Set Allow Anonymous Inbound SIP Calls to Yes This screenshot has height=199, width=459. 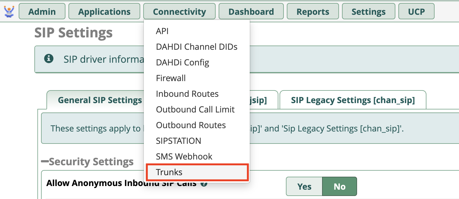[x=304, y=186]
